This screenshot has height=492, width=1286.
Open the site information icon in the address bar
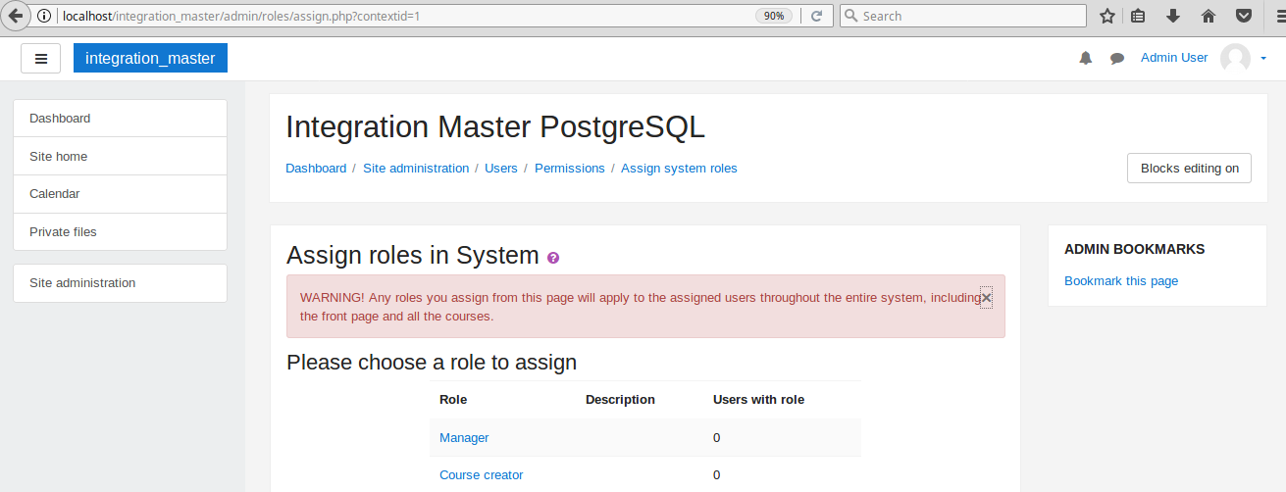[44, 16]
